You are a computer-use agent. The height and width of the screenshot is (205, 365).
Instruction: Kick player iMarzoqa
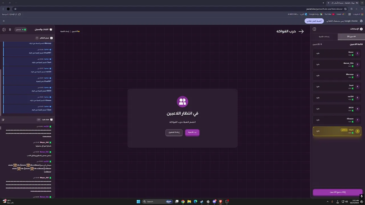pos(318,75)
